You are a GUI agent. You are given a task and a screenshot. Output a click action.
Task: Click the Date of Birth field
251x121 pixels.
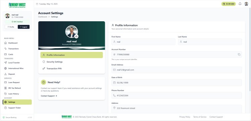click(x=177, y=83)
